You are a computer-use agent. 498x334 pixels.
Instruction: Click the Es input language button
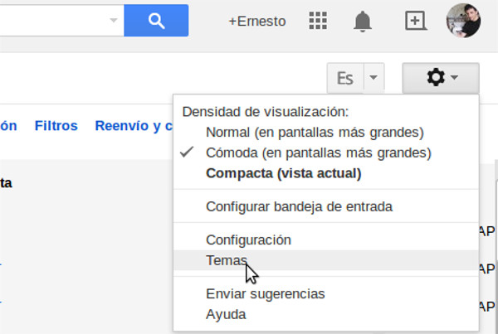[x=345, y=78]
